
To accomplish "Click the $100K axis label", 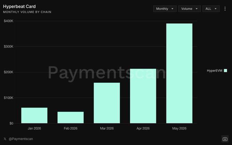I will click(x=9, y=98).
